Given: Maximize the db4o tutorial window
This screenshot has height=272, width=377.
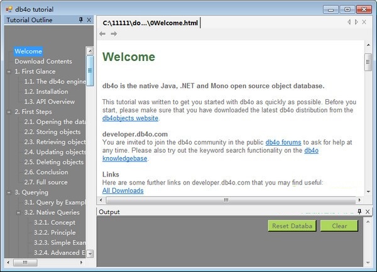Looking at the screenshot, I should pos(347,9).
